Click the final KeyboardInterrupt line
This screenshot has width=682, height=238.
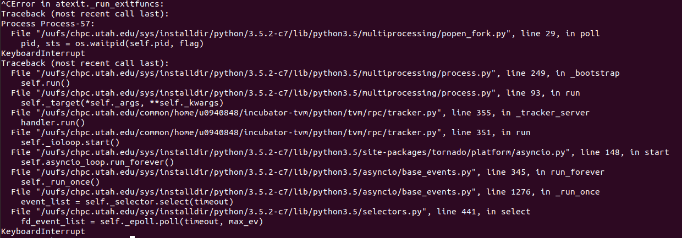[43, 232]
